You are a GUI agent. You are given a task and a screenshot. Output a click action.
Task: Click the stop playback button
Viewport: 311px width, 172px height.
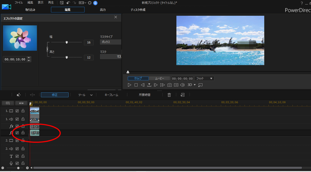[x=136, y=85]
